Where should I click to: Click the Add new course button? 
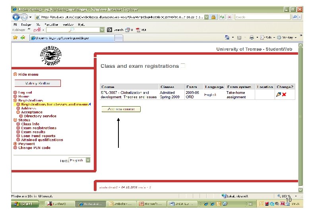pos(121,109)
